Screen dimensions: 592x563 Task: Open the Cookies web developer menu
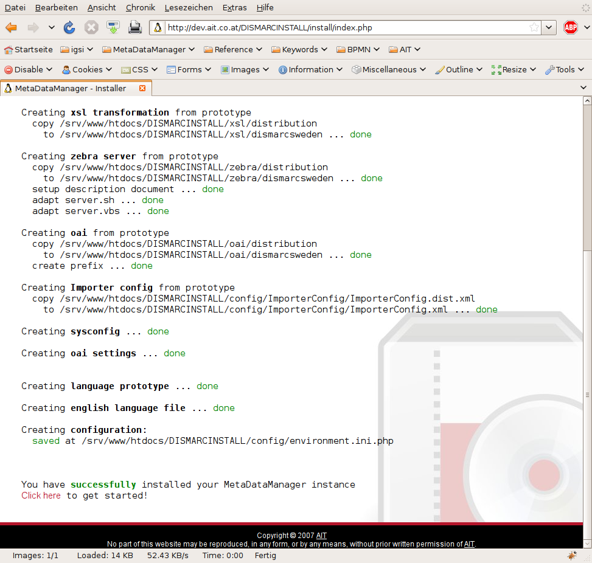point(87,69)
